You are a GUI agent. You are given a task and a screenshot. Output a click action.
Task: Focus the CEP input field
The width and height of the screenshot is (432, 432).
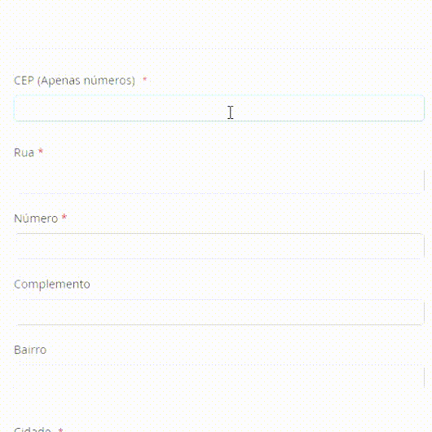click(219, 108)
